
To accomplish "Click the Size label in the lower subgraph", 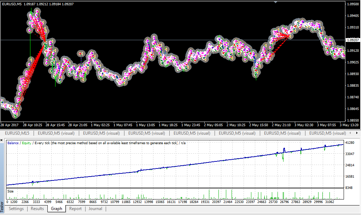I will pyautogui.click(x=11, y=191).
